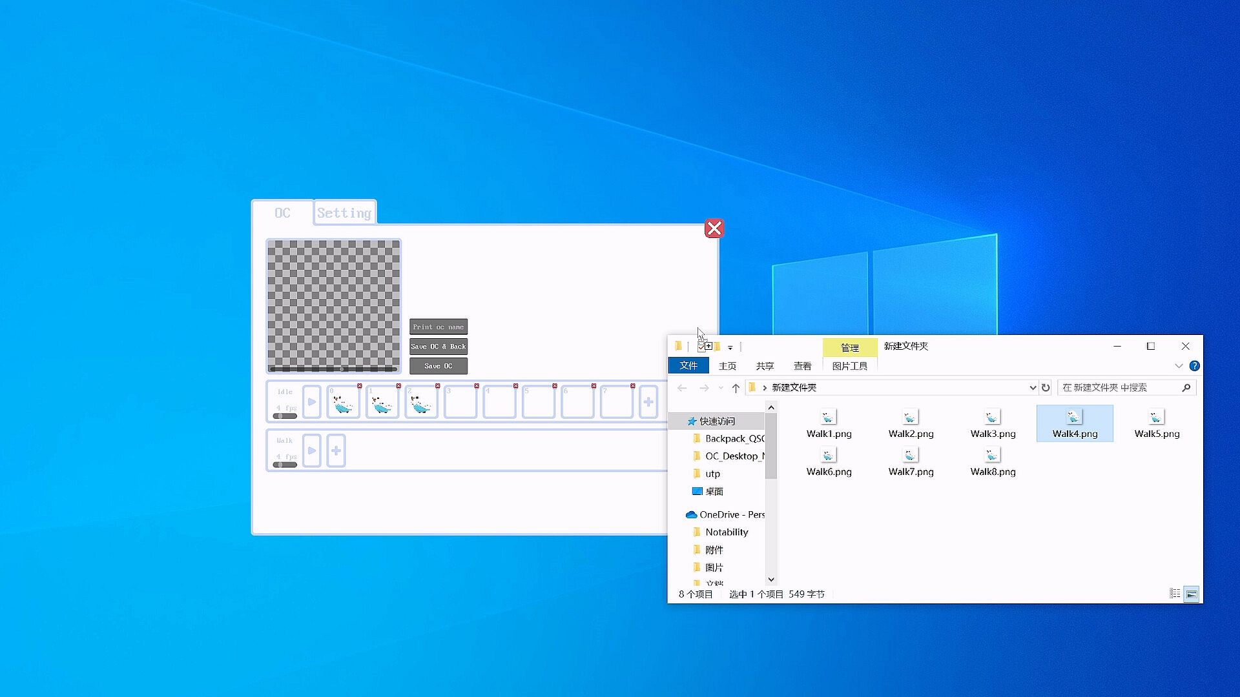Remove Idle frame 2 using red X

click(438, 386)
